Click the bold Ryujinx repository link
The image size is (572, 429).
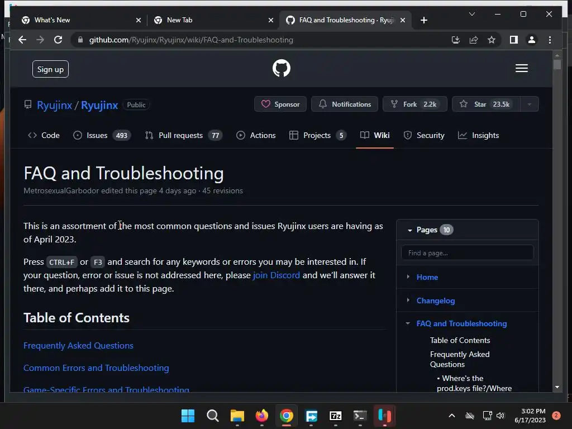point(99,105)
